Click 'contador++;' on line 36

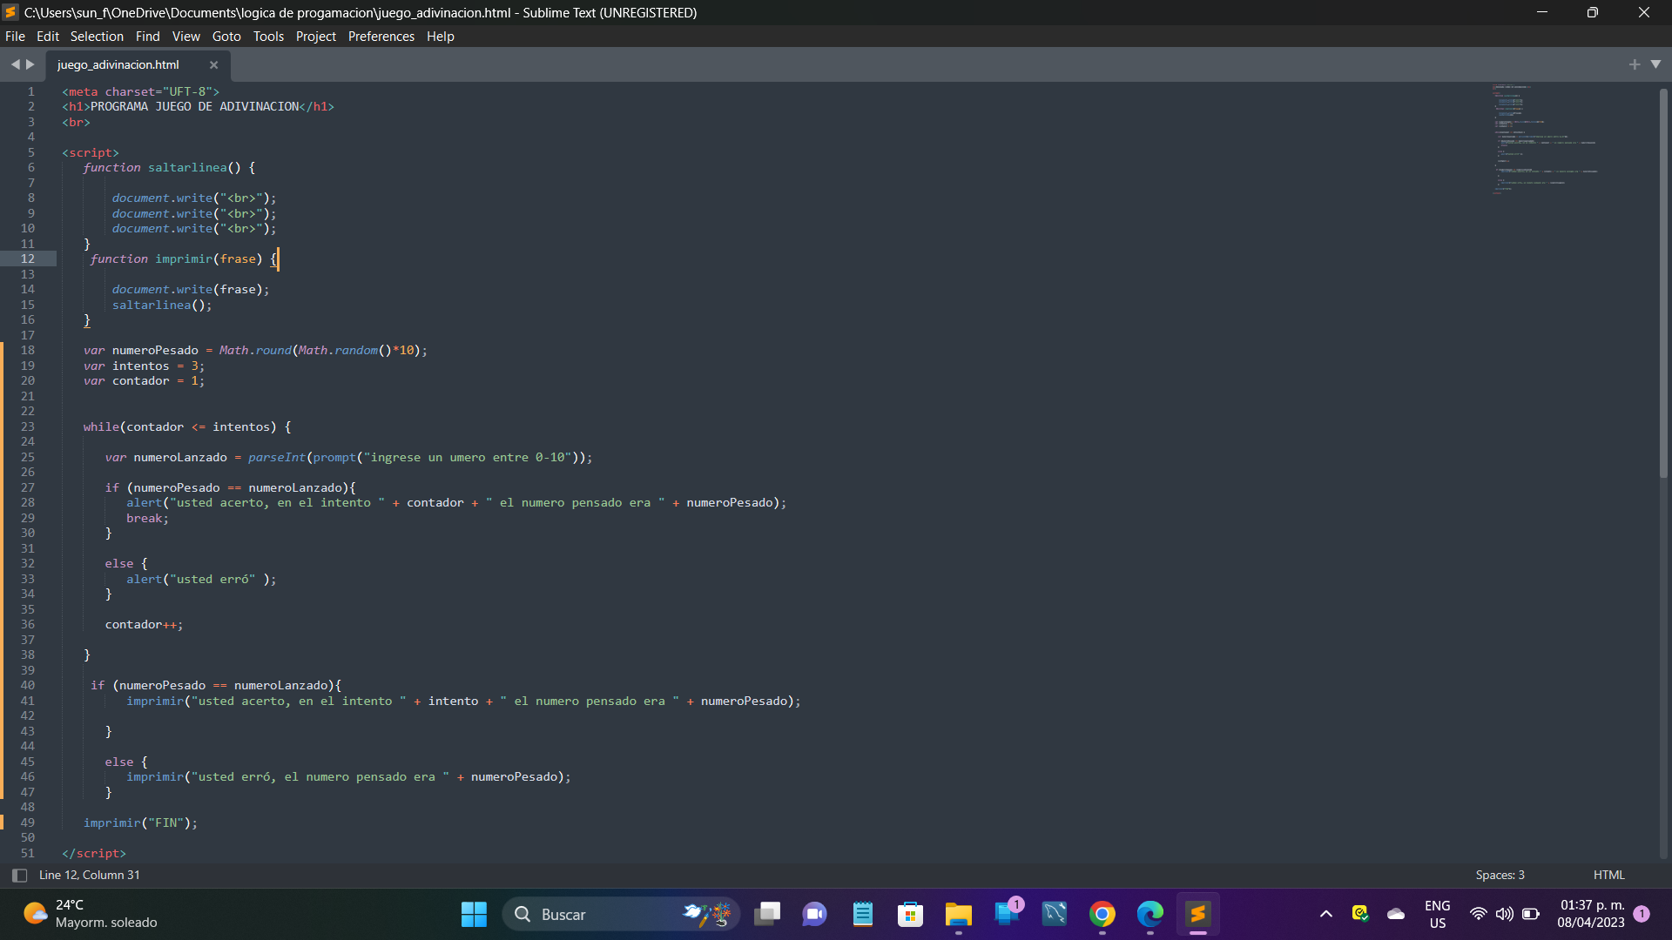pos(144,624)
